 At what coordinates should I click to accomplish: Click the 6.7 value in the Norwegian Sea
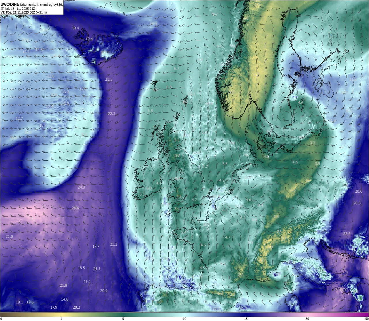point(177,69)
